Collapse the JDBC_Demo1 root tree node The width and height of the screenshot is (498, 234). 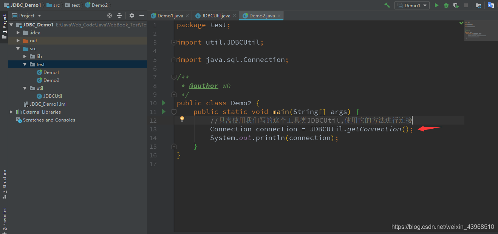[x=11, y=25]
